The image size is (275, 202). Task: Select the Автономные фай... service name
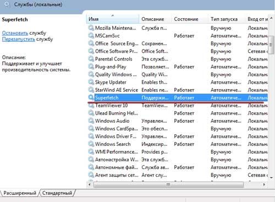click(x=117, y=167)
